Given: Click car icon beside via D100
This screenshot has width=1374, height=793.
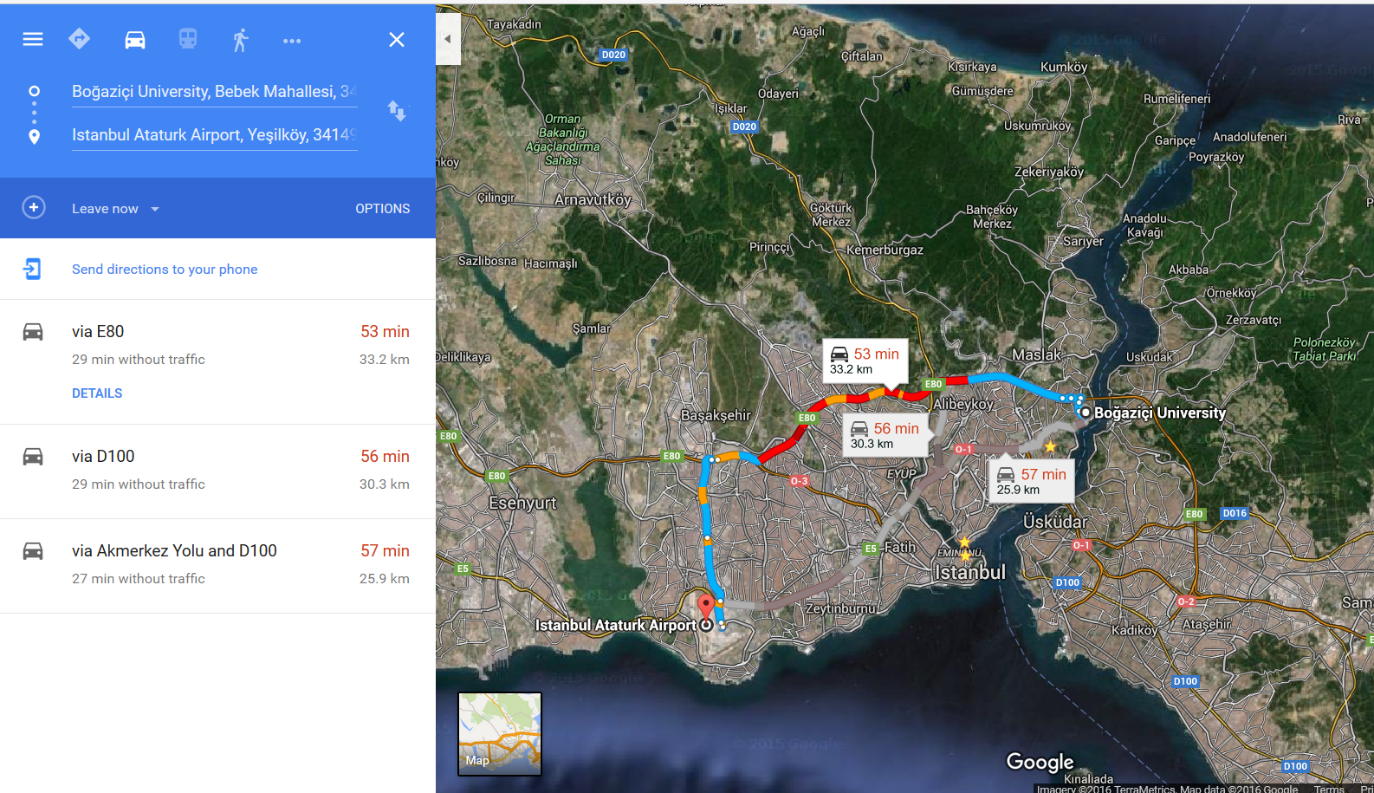Looking at the screenshot, I should click(x=33, y=457).
